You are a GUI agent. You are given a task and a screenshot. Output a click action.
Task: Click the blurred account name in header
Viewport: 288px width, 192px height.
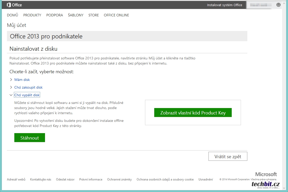[x=261, y=5]
